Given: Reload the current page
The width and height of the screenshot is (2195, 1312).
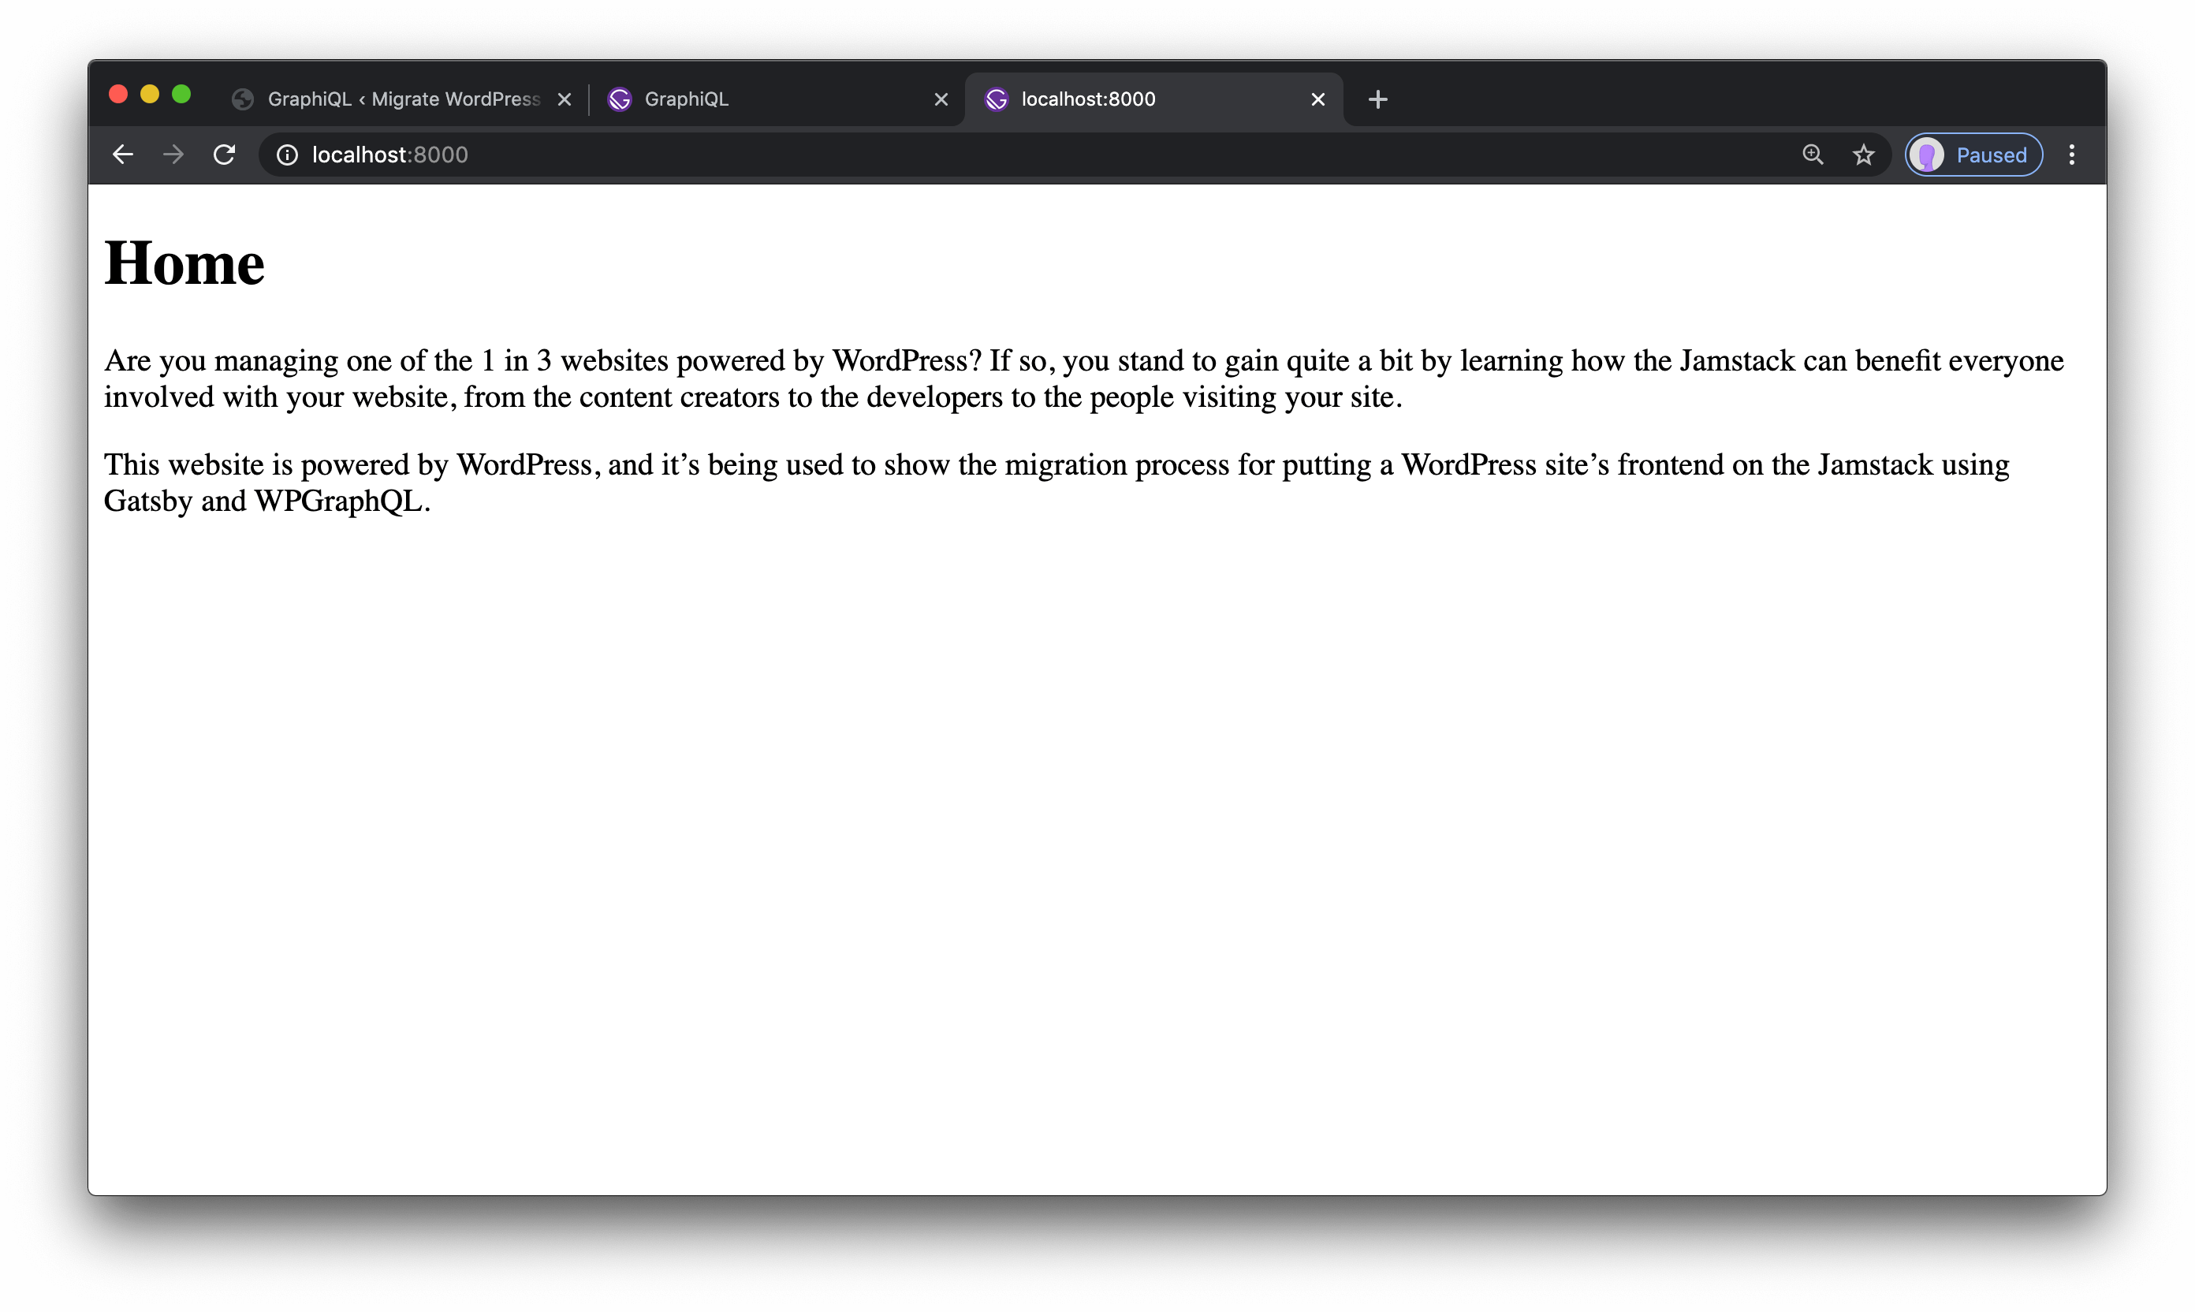Looking at the screenshot, I should (225, 155).
